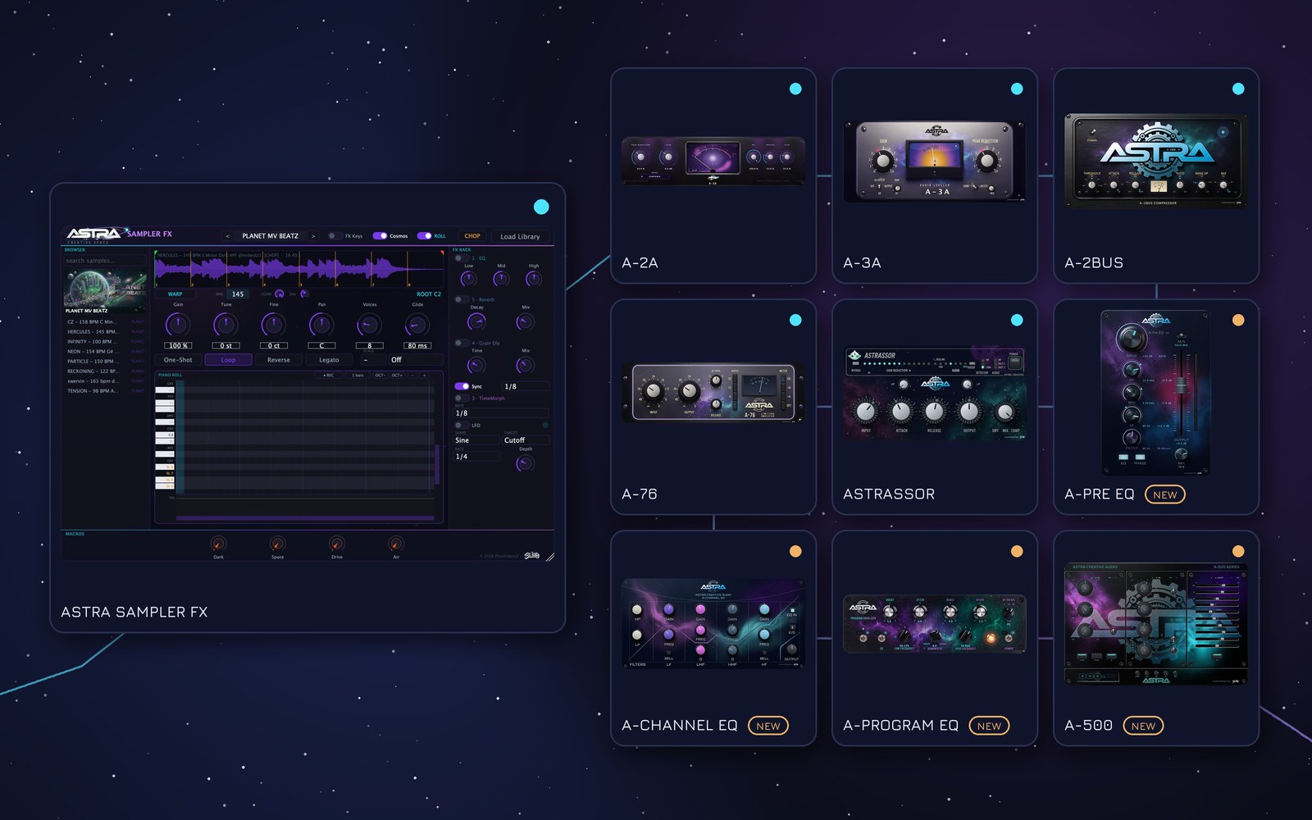Viewport: 1312px width, 820px height.
Task: Click the WARP button
Action: [x=175, y=294]
